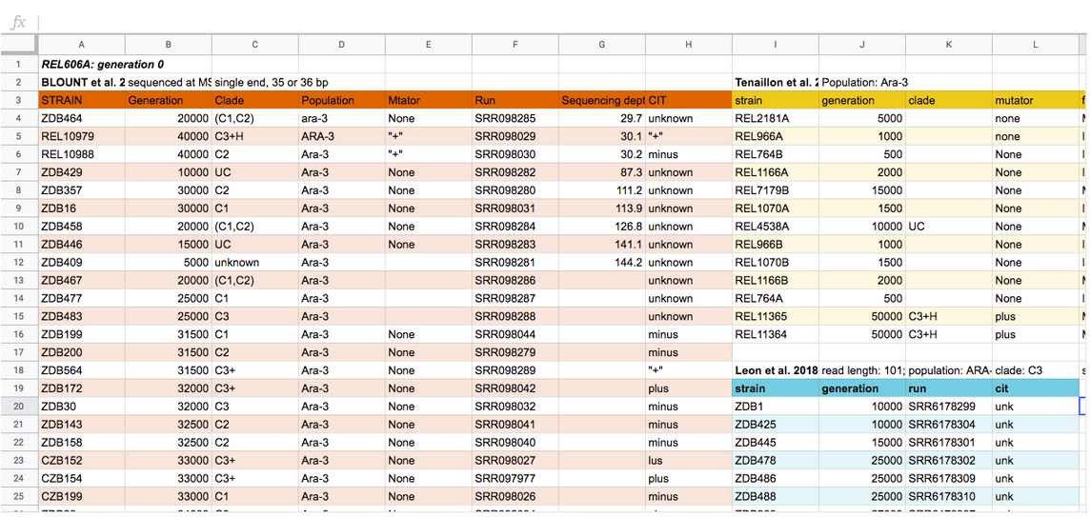The height and width of the screenshot is (517, 1090).
Task: Click the cell containing SRR6178299
Action: pyautogui.click(x=948, y=407)
